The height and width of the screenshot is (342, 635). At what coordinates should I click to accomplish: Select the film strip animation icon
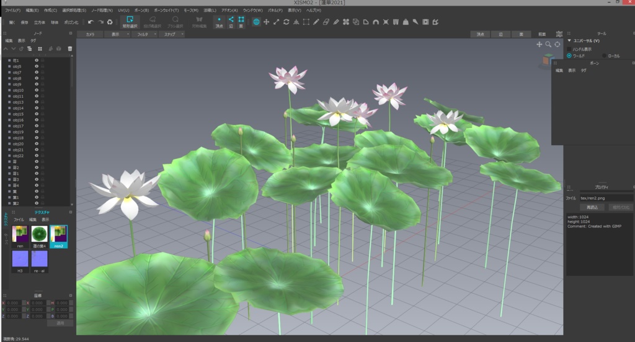425,22
